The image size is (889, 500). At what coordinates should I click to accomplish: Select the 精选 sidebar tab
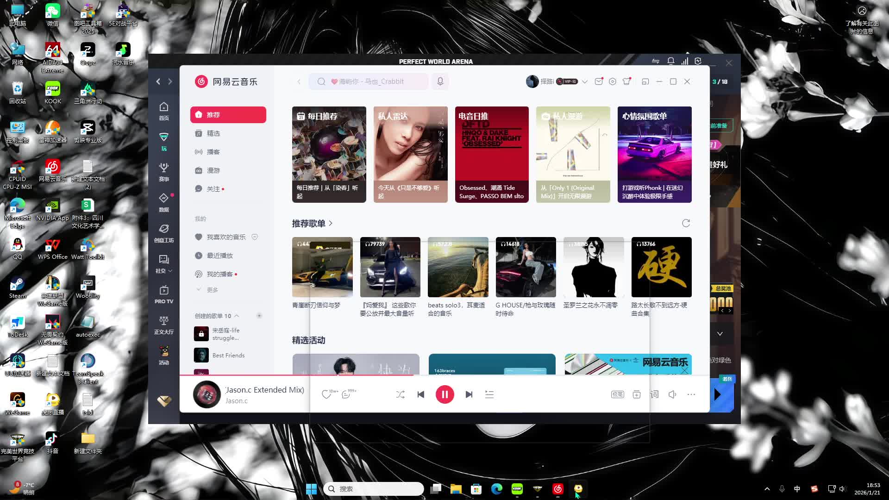click(213, 133)
